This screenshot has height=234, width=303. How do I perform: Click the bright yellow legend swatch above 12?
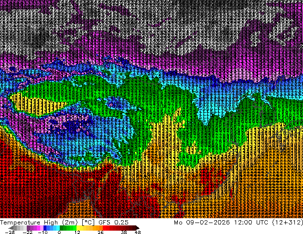[x=78, y=228]
